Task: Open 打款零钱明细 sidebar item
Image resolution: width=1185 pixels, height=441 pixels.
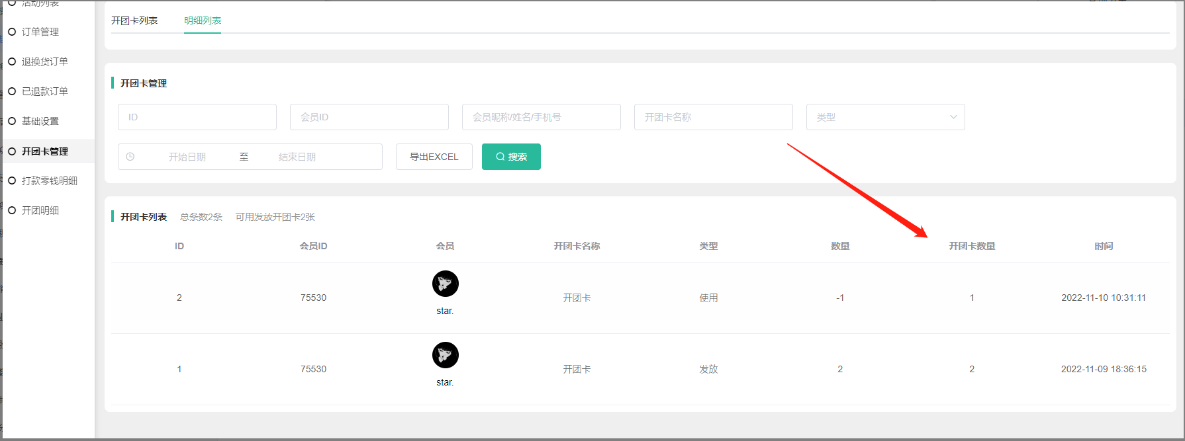Action: [x=50, y=180]
